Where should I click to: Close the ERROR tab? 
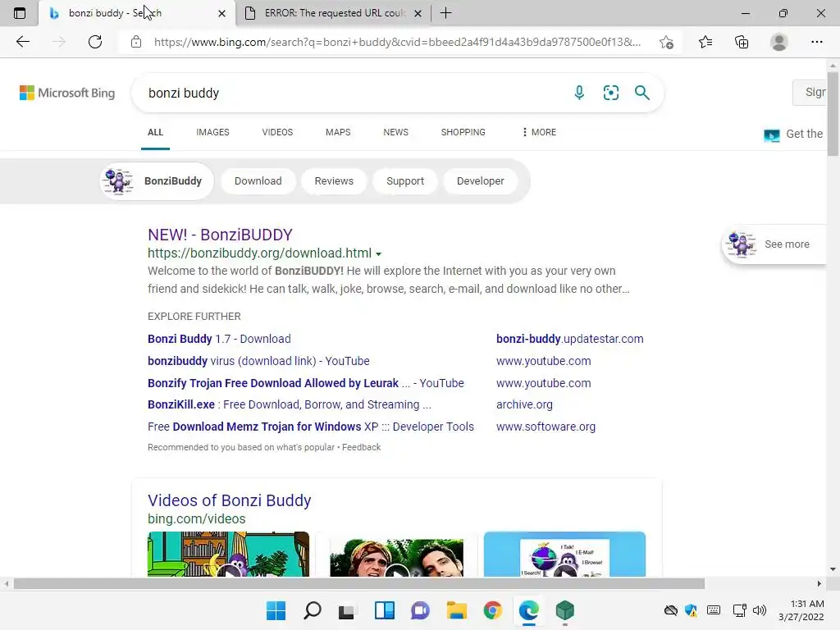click(418, 13)
